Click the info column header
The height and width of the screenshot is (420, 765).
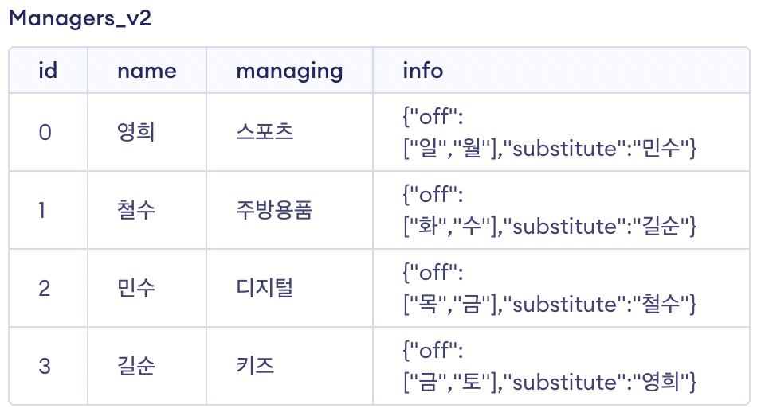[422, 71]
